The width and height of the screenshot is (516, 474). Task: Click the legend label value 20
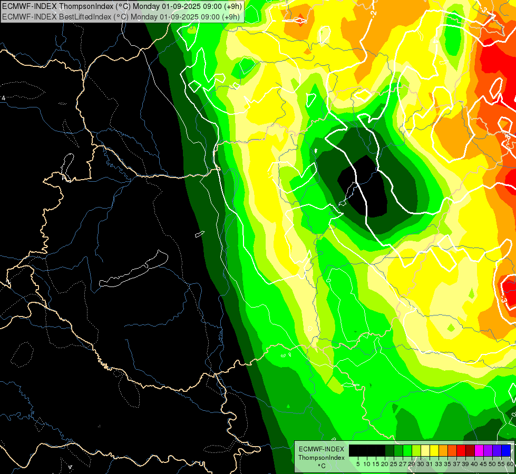click(x=385, y=464)
